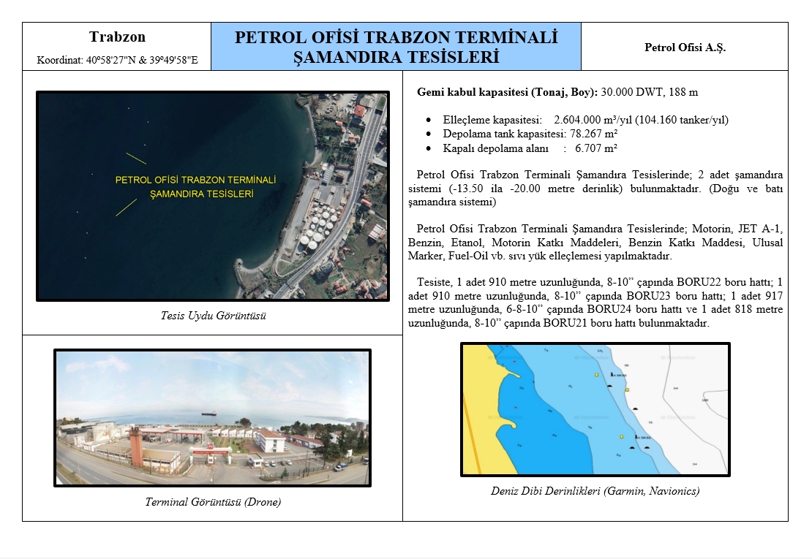Click the paragraph listing Motorin, JET A-1 cargo
Image resolution: width=812 pixels, height=559 pixels.
[595, 242]
